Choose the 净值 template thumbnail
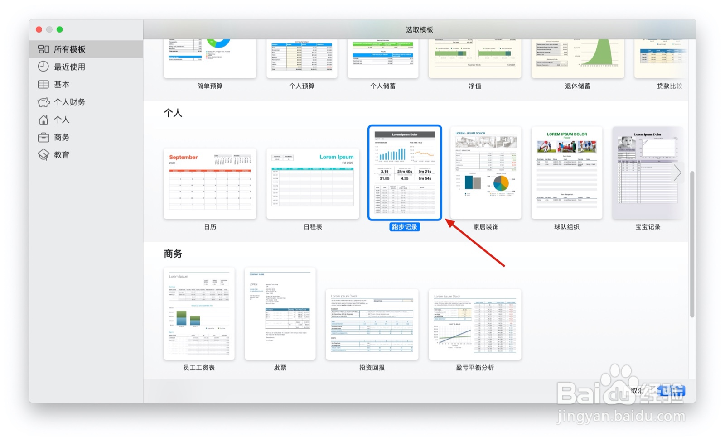 (x=475, y=58)
